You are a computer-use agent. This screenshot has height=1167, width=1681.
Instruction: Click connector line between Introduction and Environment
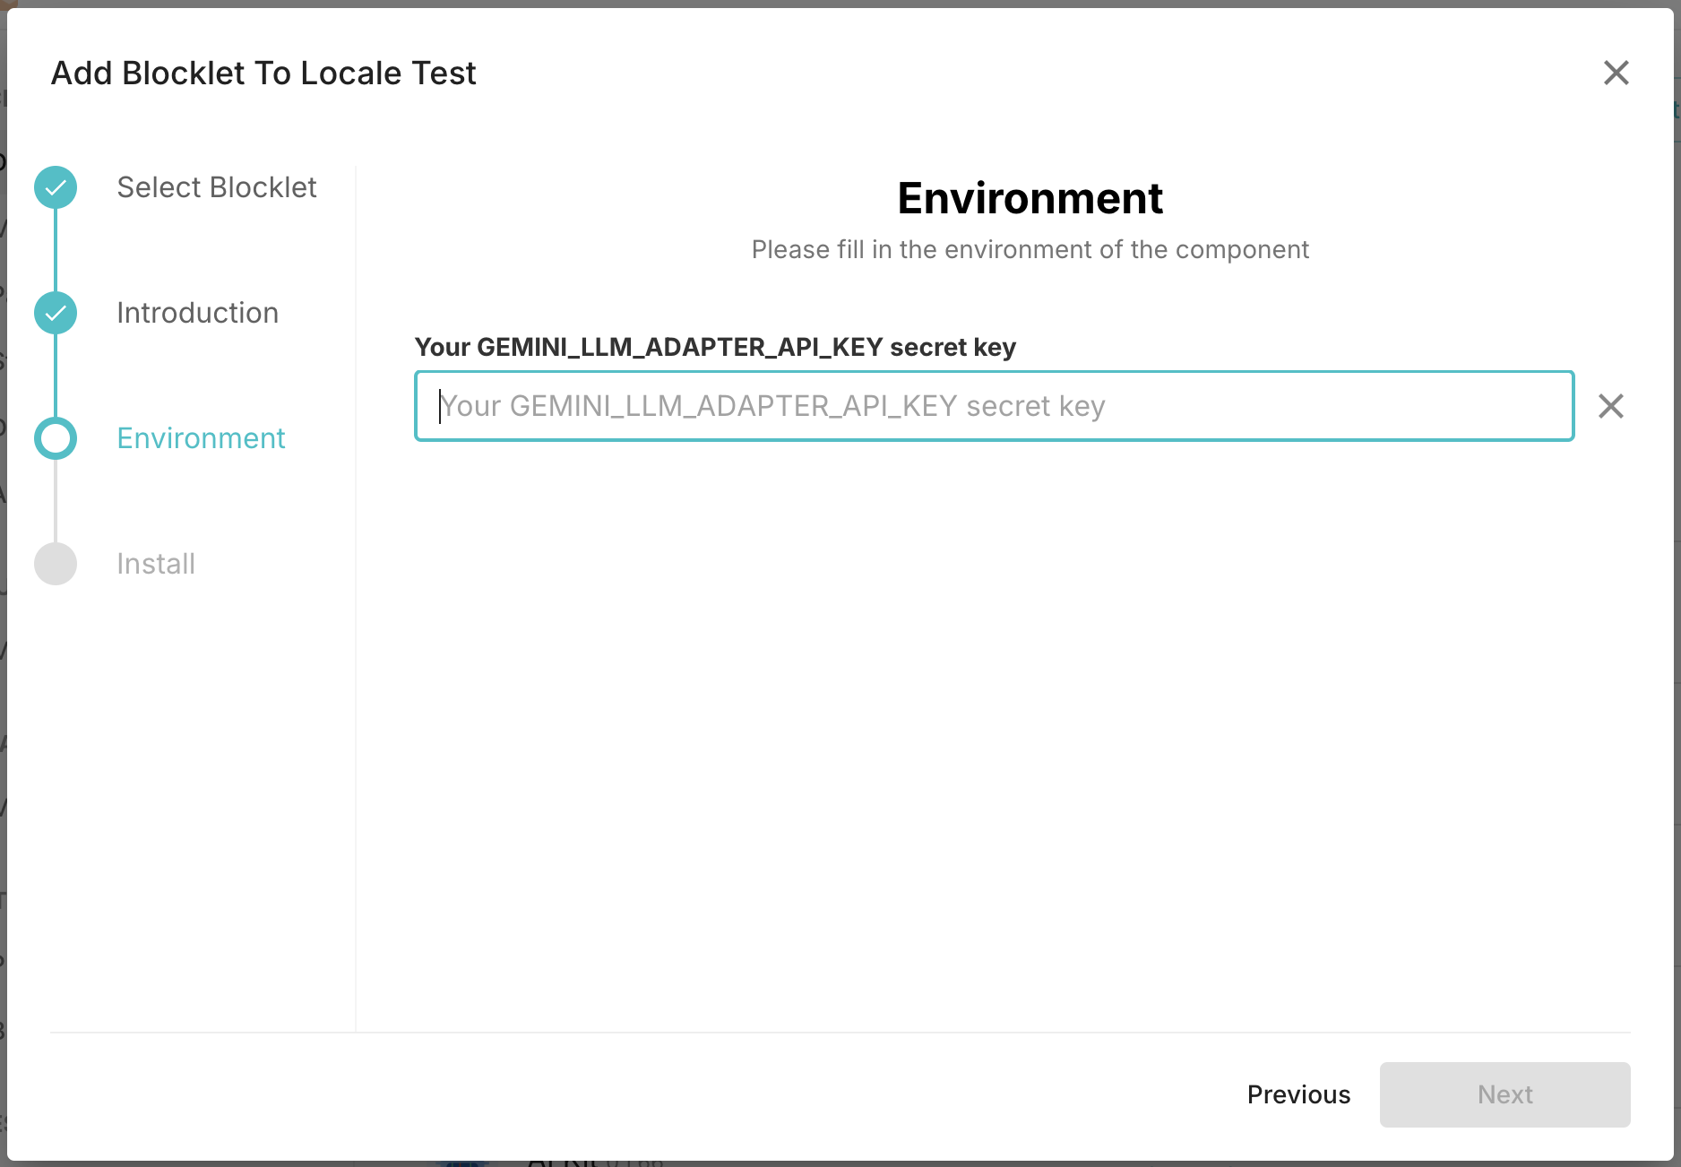coord(56,376)
